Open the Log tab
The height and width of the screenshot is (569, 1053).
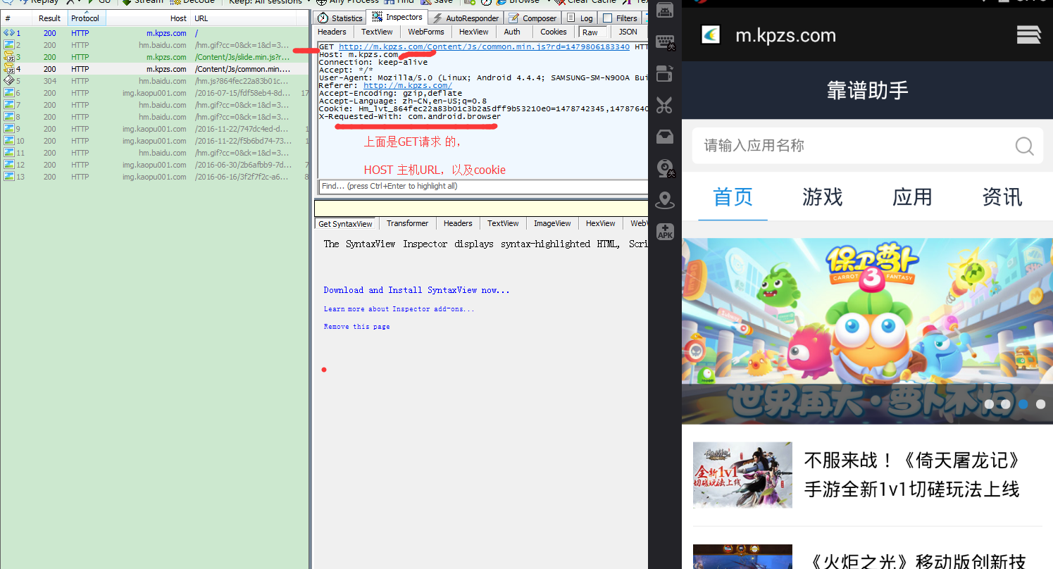(x=580, y=18)
